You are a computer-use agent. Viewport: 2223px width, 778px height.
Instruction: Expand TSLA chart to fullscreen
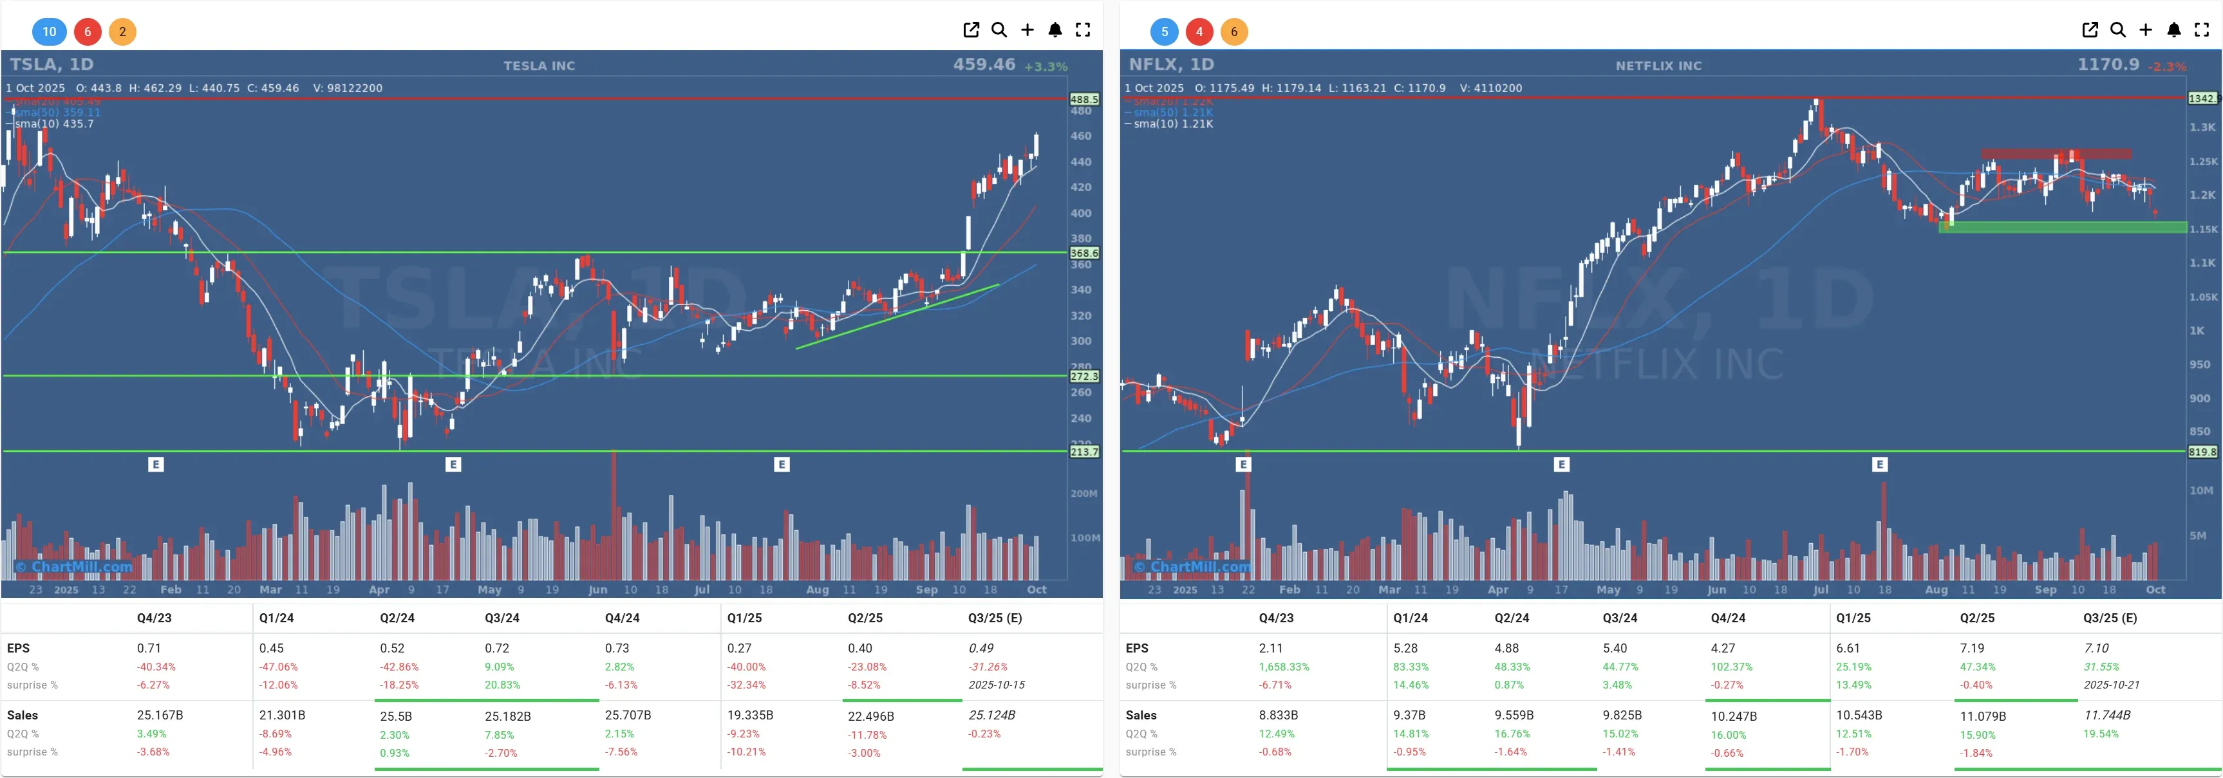pyautogui.click(x=1083, y=30)
